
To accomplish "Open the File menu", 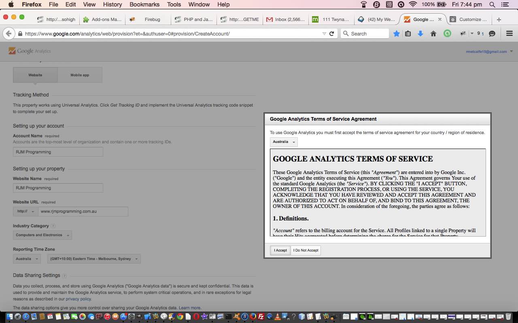I will [53, 4].
